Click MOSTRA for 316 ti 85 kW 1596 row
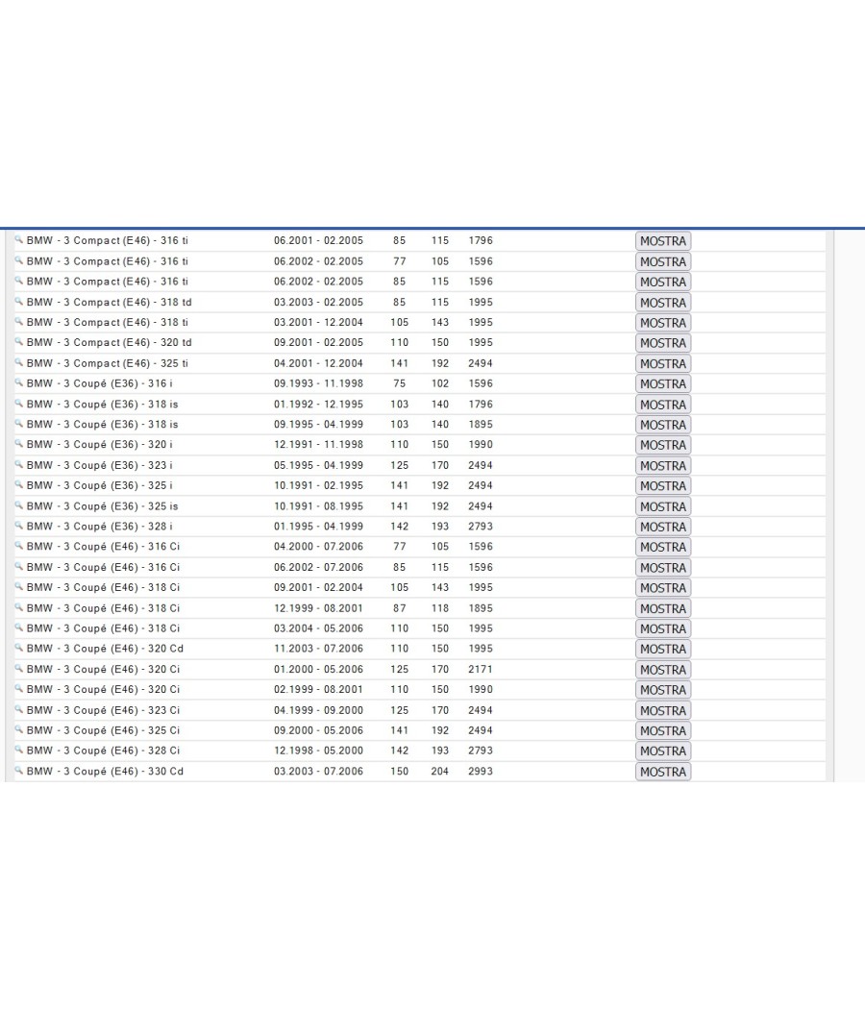 [663, 282]
